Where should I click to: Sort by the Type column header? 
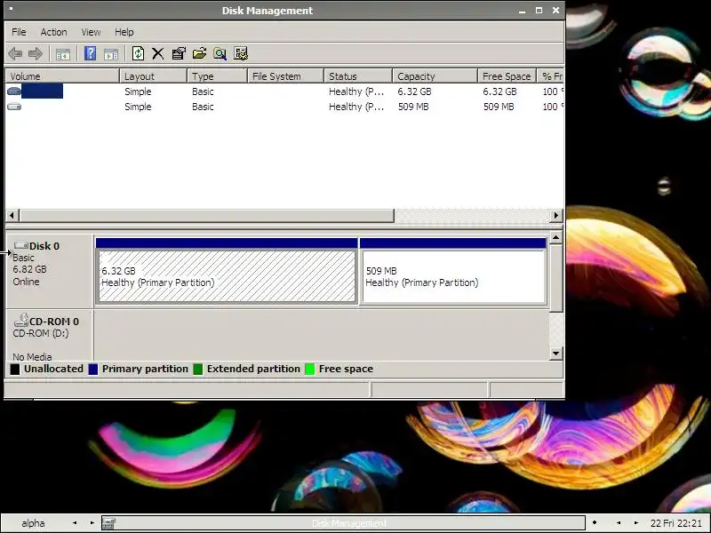click(217, 76)
